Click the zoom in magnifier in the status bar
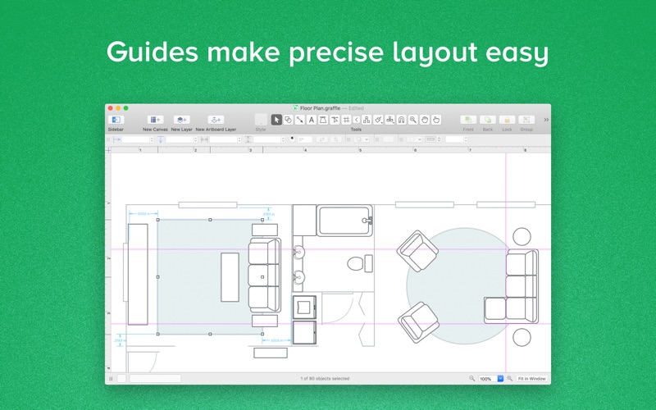This screenshot has height=410, width=656. (509, 378)
